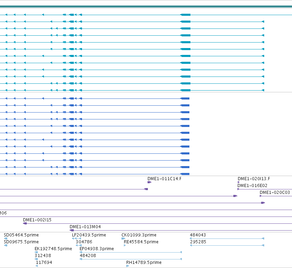Image resolution: width=292 pixels, height=268 pixels.
Task: Click the RH14789.5prime label
Action: [144, 263]
